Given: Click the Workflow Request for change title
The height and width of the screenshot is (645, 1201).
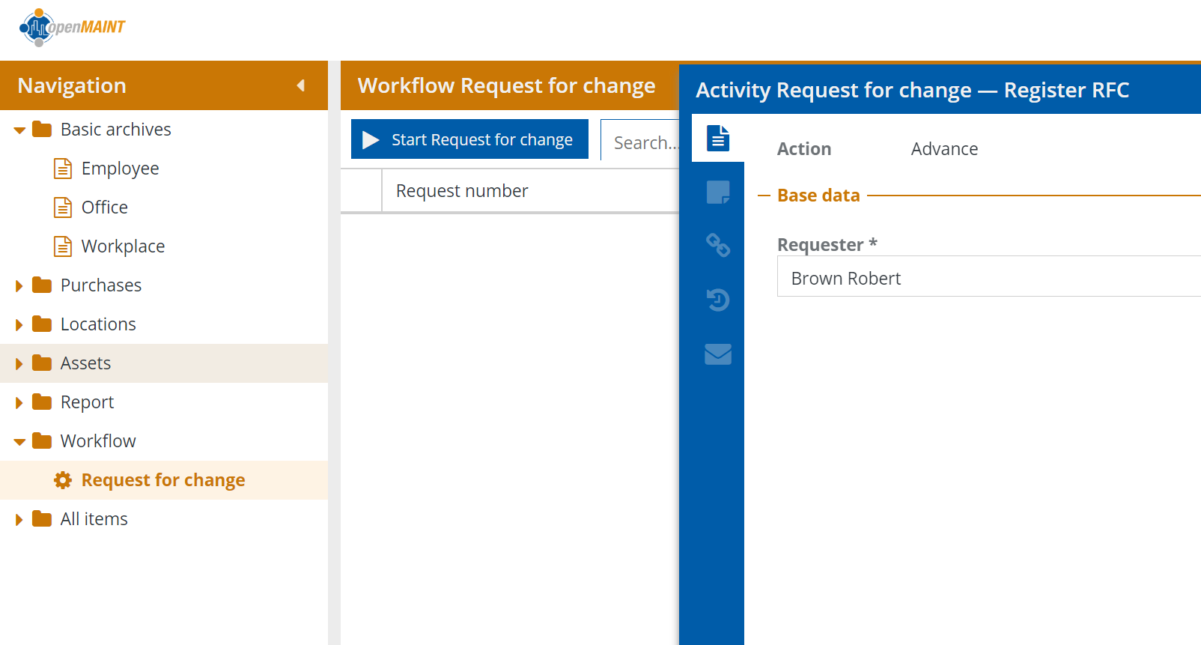Looking at the screenshot, I should (x=506, y=85).
